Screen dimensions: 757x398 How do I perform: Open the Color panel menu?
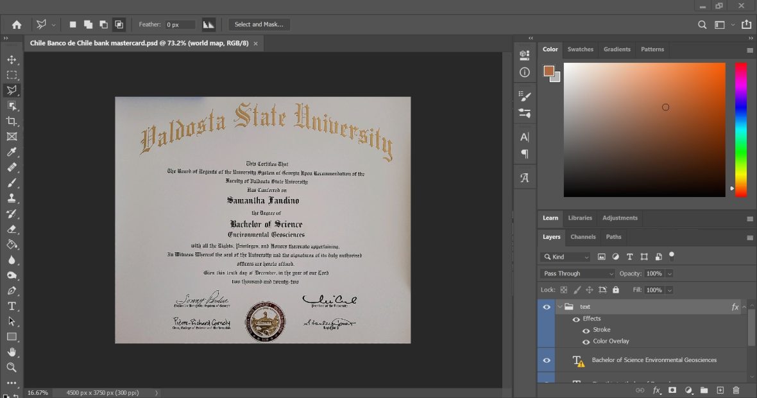tap(750, 50)
